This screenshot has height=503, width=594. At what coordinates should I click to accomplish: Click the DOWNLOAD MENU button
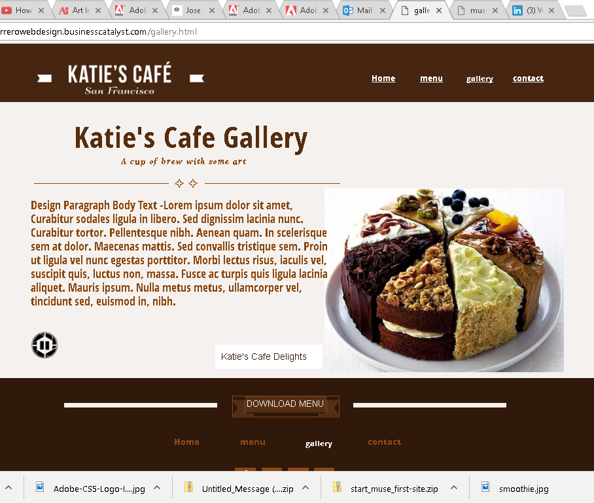286,406
